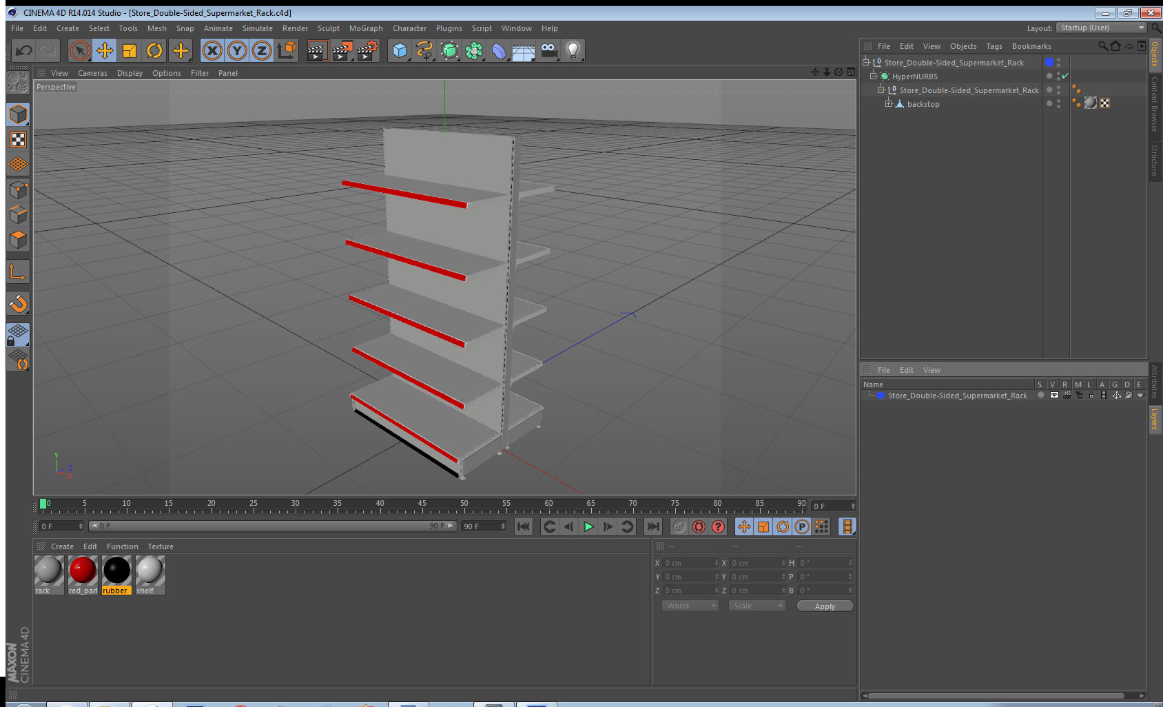Click the X position input field

[691, 563]
